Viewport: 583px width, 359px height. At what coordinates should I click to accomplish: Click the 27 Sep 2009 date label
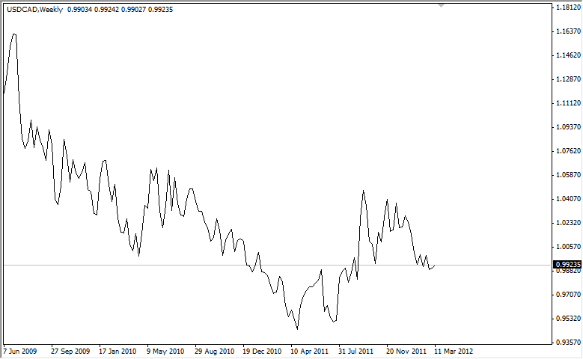[70, 352]
